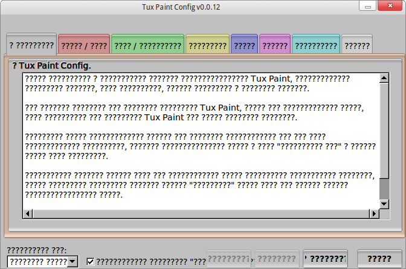Minimize the Tux Paint Config window
Viewport: 406px width, 269px height.
pyautogui.click(x=368, y=5)
